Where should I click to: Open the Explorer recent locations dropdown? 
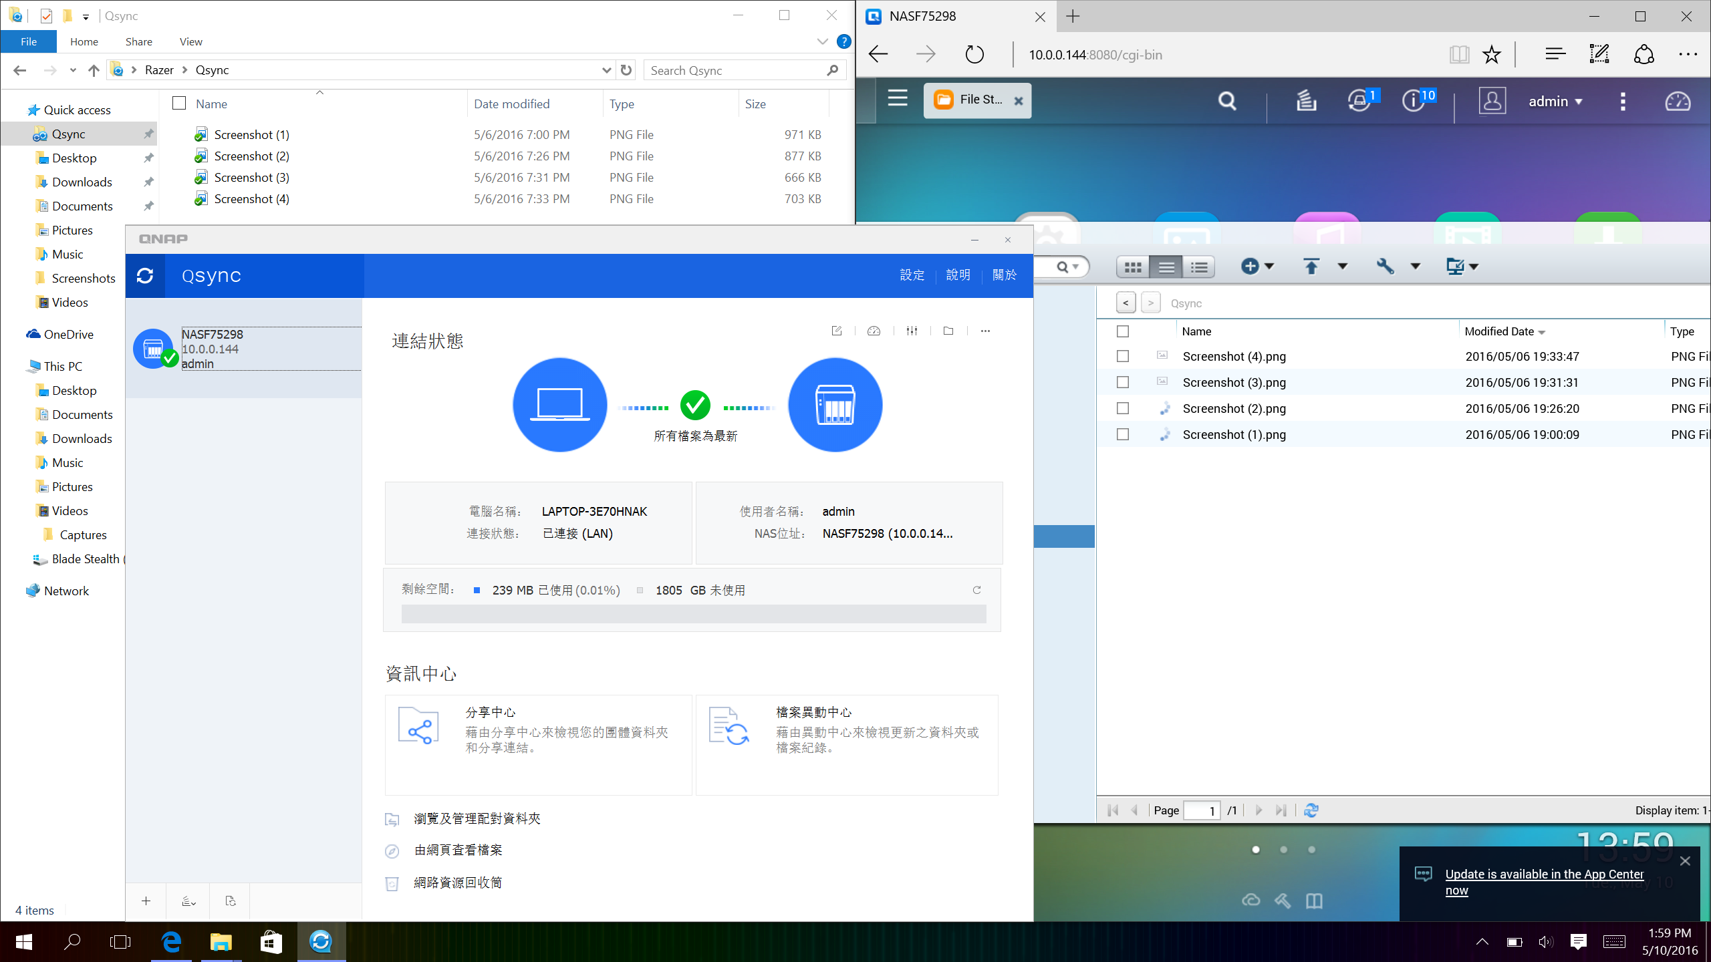[x=73, y=70]
